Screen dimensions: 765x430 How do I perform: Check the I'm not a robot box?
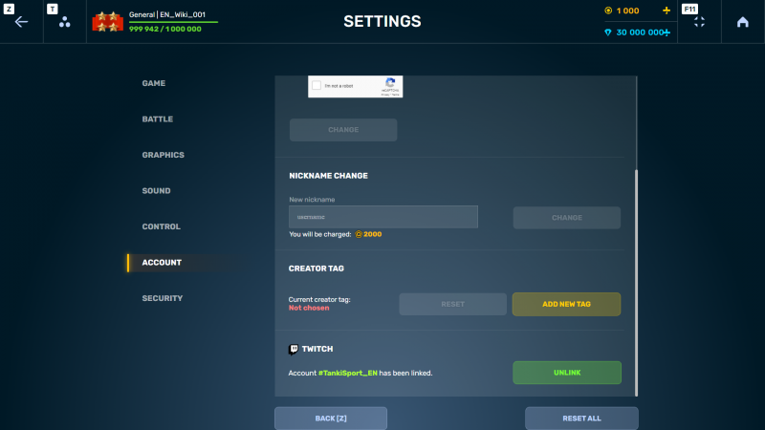pos(317,87)
